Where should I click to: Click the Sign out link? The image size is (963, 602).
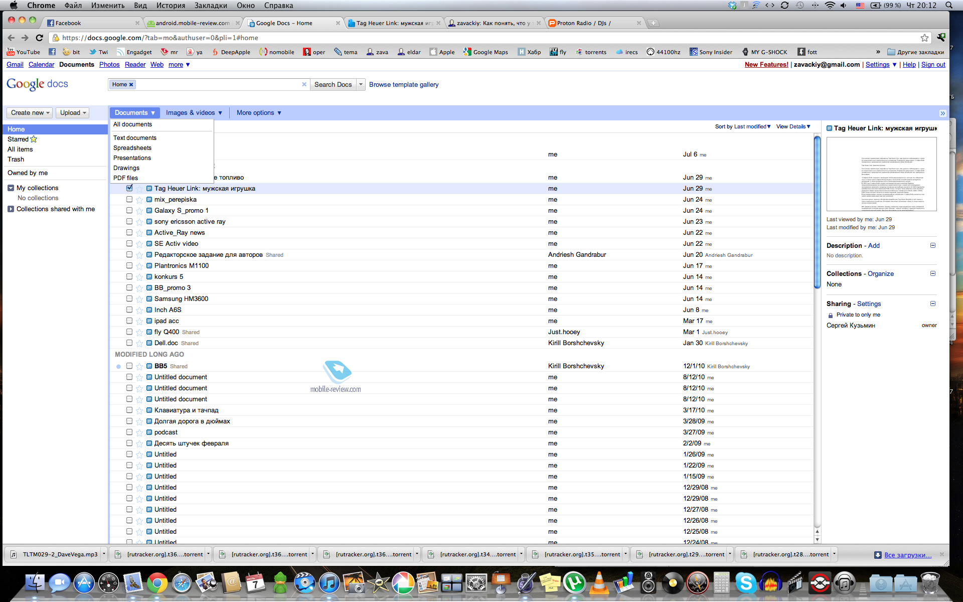[933, 65]
